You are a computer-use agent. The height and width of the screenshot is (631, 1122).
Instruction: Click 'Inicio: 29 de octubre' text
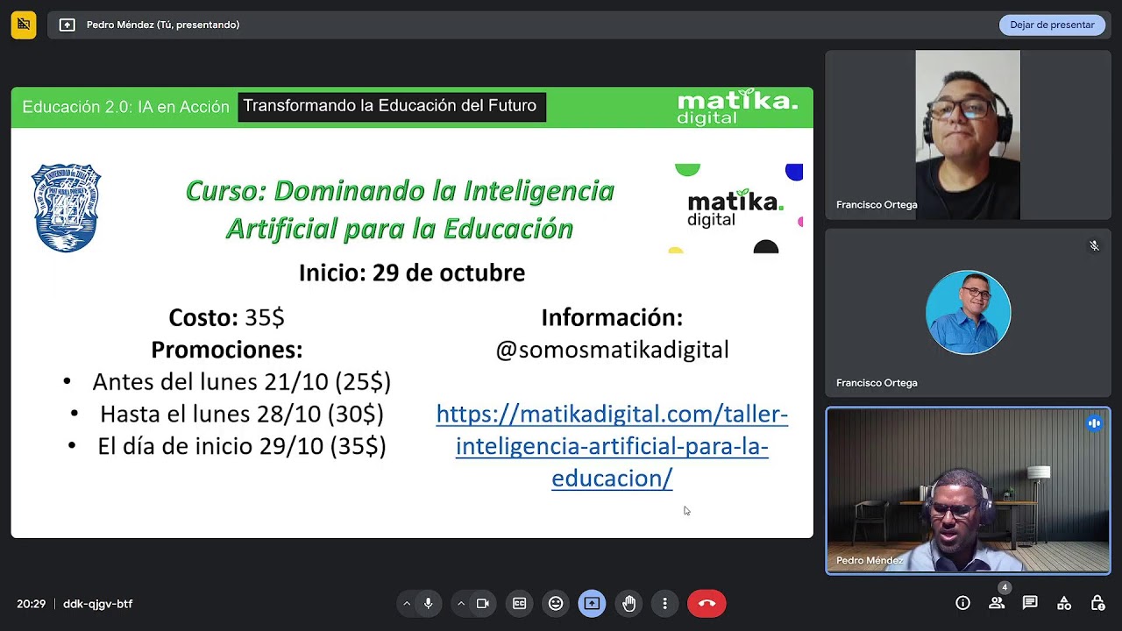412,273
